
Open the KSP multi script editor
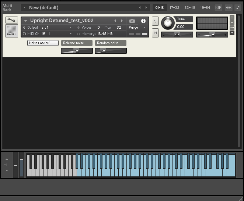click(218, 7)
